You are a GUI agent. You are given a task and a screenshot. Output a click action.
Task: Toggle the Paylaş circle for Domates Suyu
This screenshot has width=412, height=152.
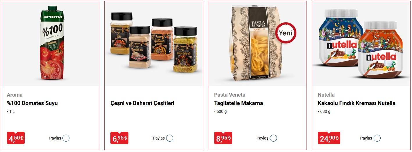66,138
